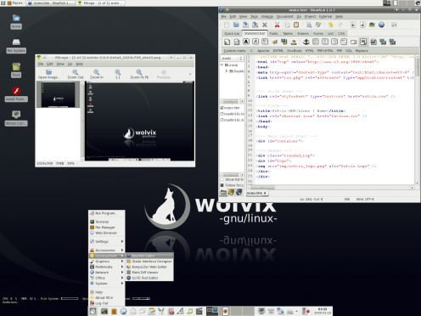Click the 1:1 zoom icon in Mirage toolbar
Image resolution: width=421 pixels, height=316 pixels.
tap(118, 74)
